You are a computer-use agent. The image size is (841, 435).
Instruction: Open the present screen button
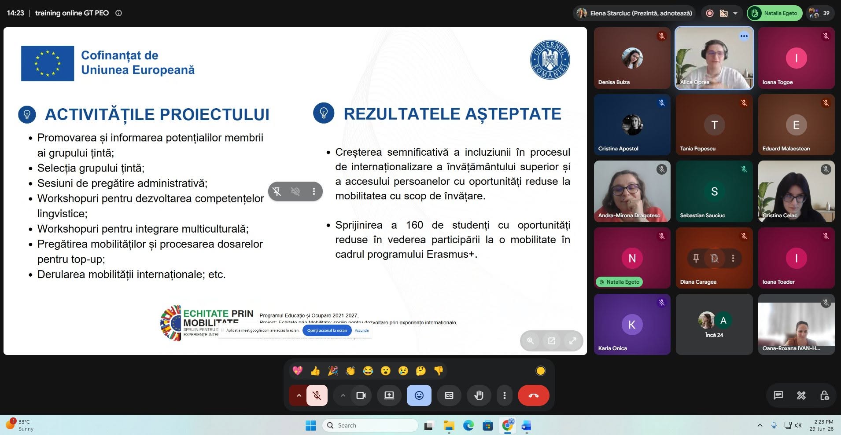coord(389,395)
